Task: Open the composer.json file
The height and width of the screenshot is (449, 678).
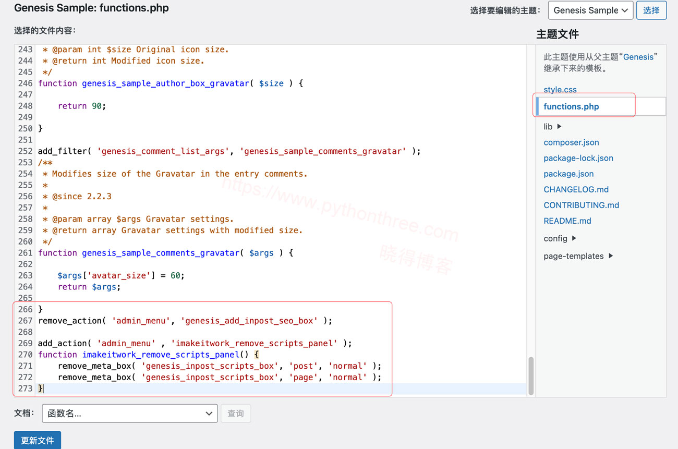Action: [571, 142]
